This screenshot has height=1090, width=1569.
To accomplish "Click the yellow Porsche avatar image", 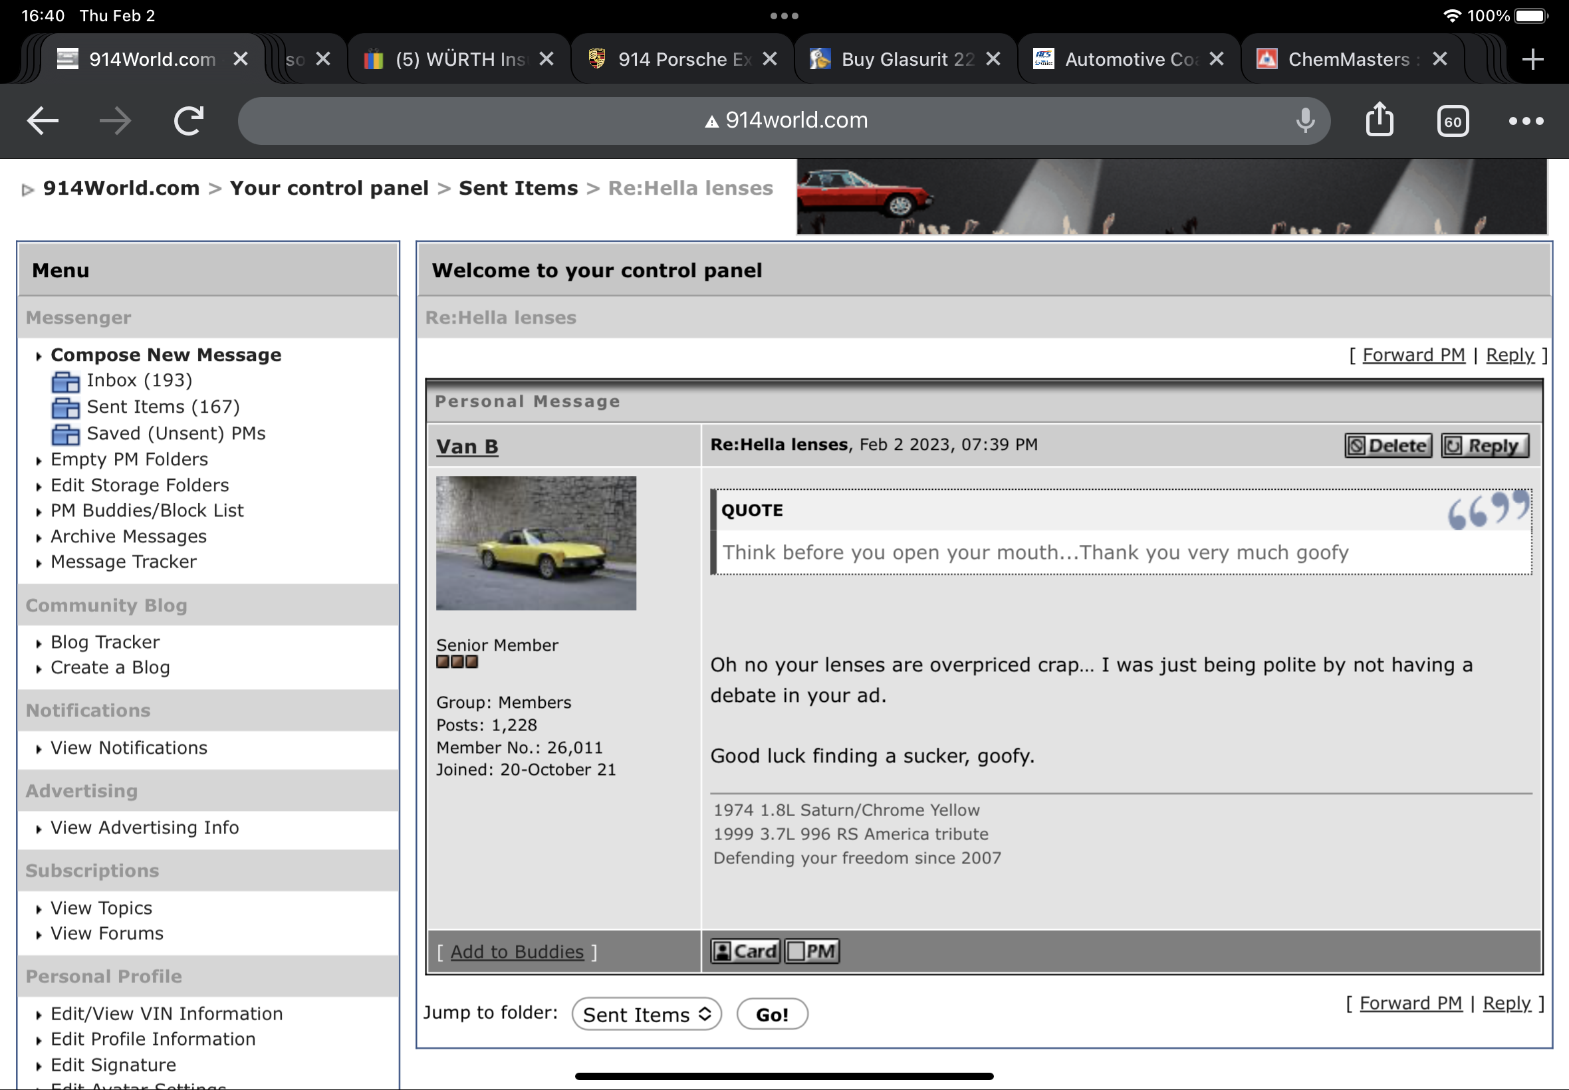I will point(536,543).
